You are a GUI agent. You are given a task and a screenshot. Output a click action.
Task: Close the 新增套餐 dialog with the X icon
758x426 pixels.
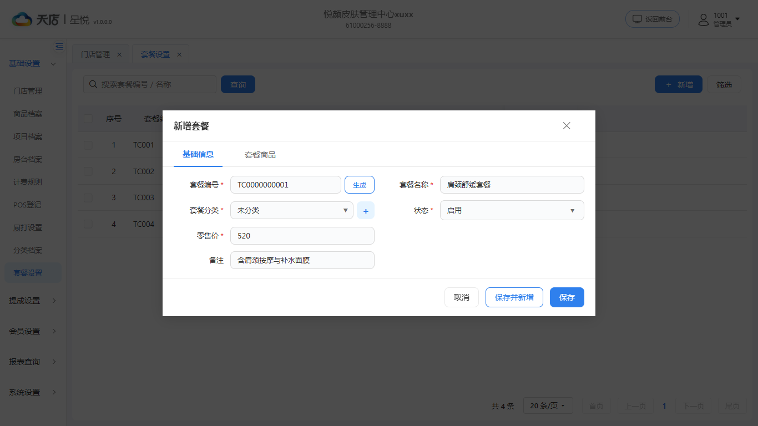(567, 126)
